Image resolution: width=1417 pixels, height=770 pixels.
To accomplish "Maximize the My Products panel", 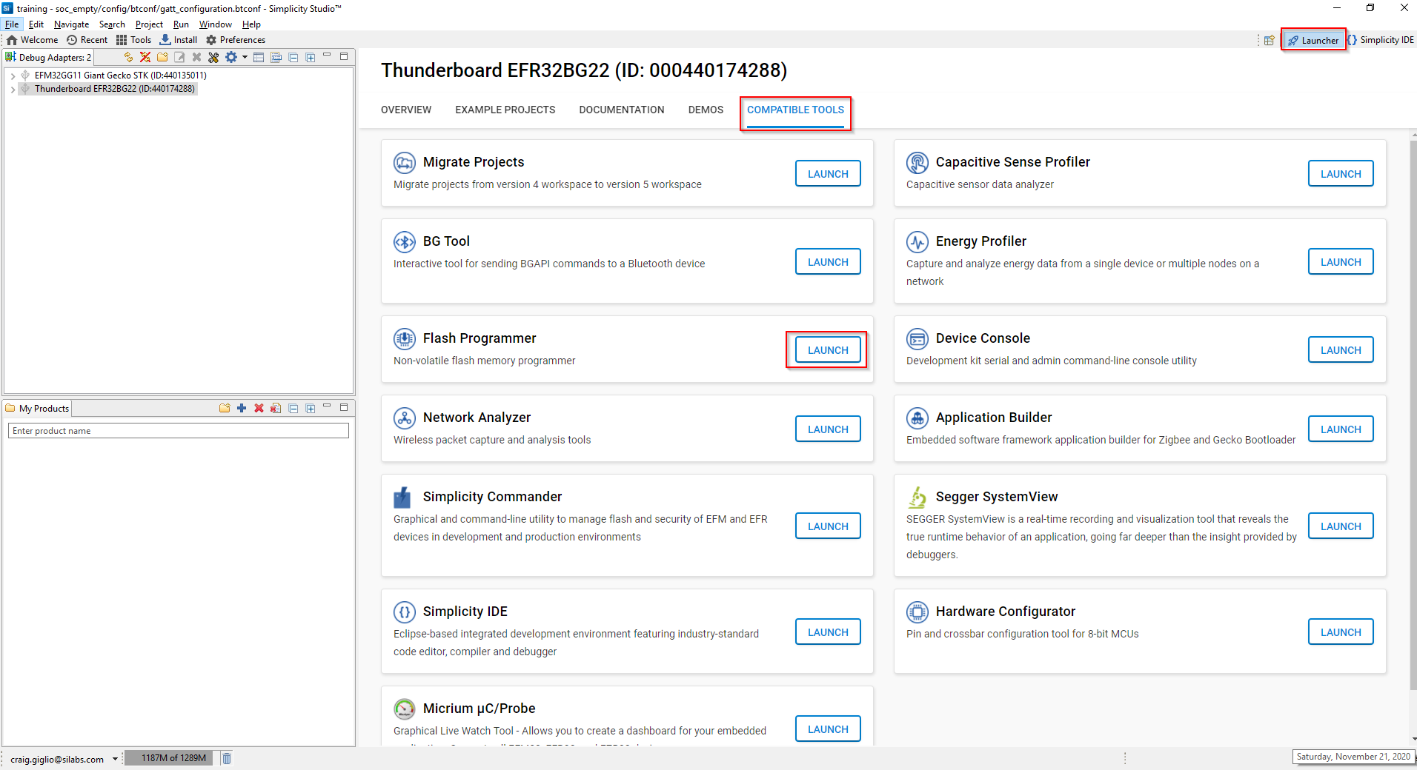I will point(344,406).
